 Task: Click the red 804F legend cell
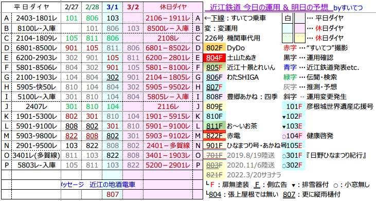(214, 58)
